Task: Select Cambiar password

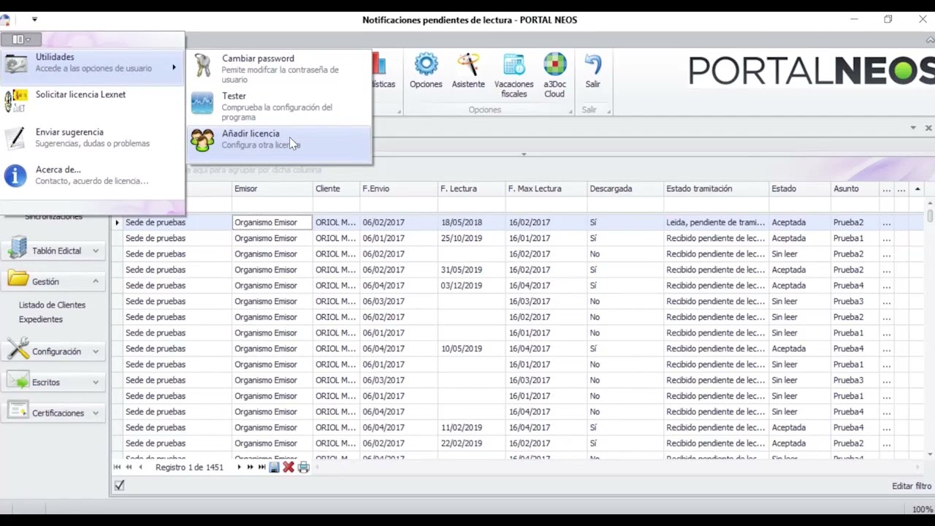Action: click(279, 69)
